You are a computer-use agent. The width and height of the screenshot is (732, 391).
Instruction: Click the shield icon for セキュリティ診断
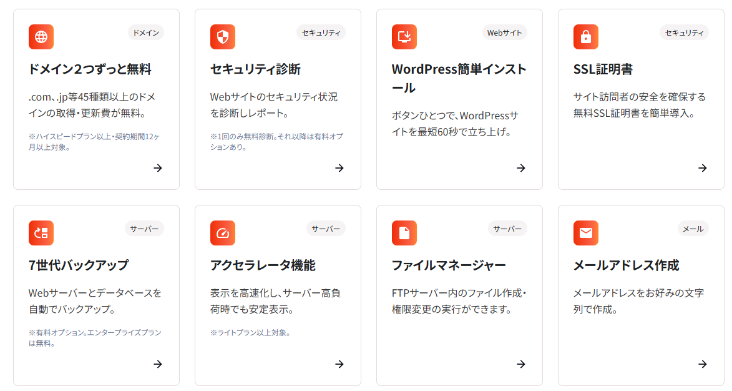[x=223, y=37]
